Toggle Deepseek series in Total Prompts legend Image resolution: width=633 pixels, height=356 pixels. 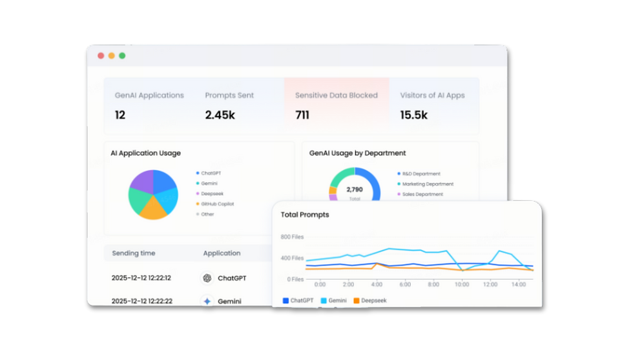coord(370,300)
